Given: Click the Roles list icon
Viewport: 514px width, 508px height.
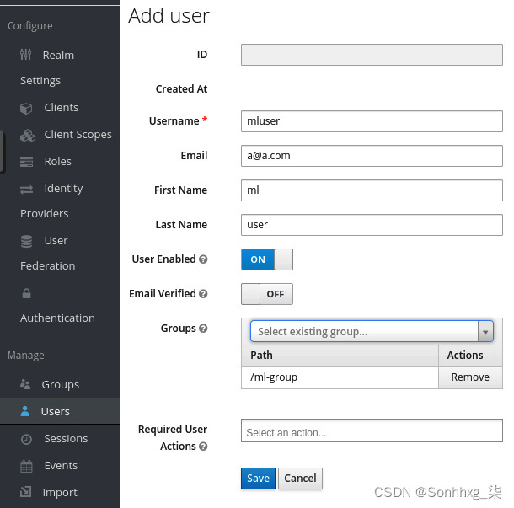Looking at the screenshot, I should click(x=27, y=162).
